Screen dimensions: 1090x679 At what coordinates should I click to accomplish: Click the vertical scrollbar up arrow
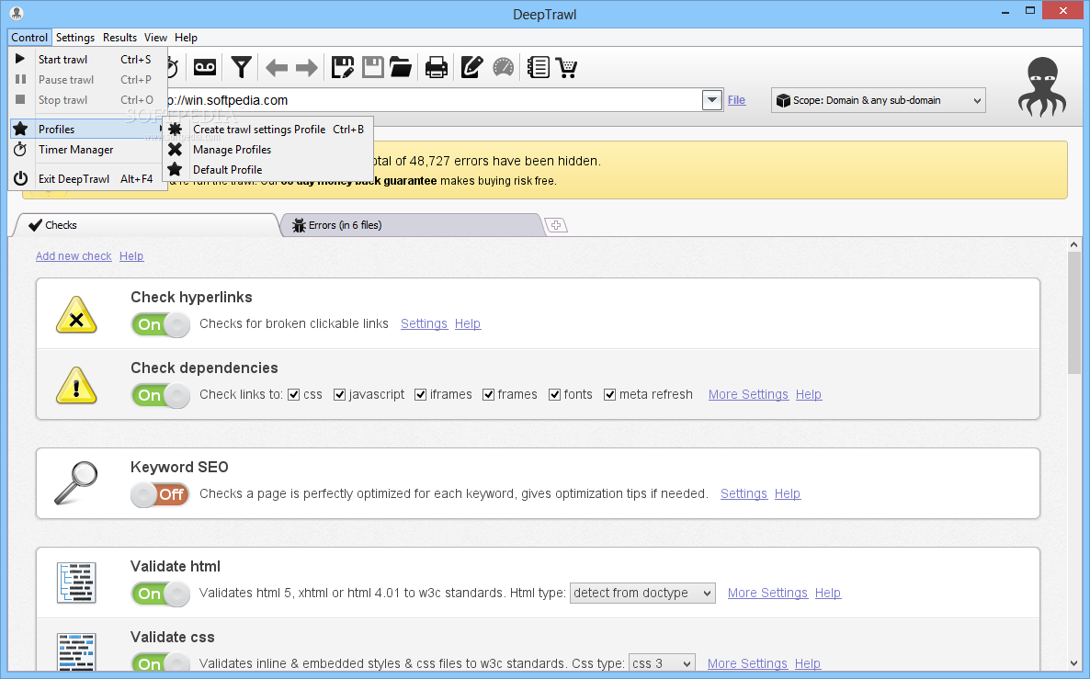click(x=1074, y=244)
